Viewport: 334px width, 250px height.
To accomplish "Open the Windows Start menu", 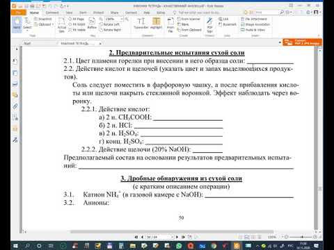I will 16,246.
